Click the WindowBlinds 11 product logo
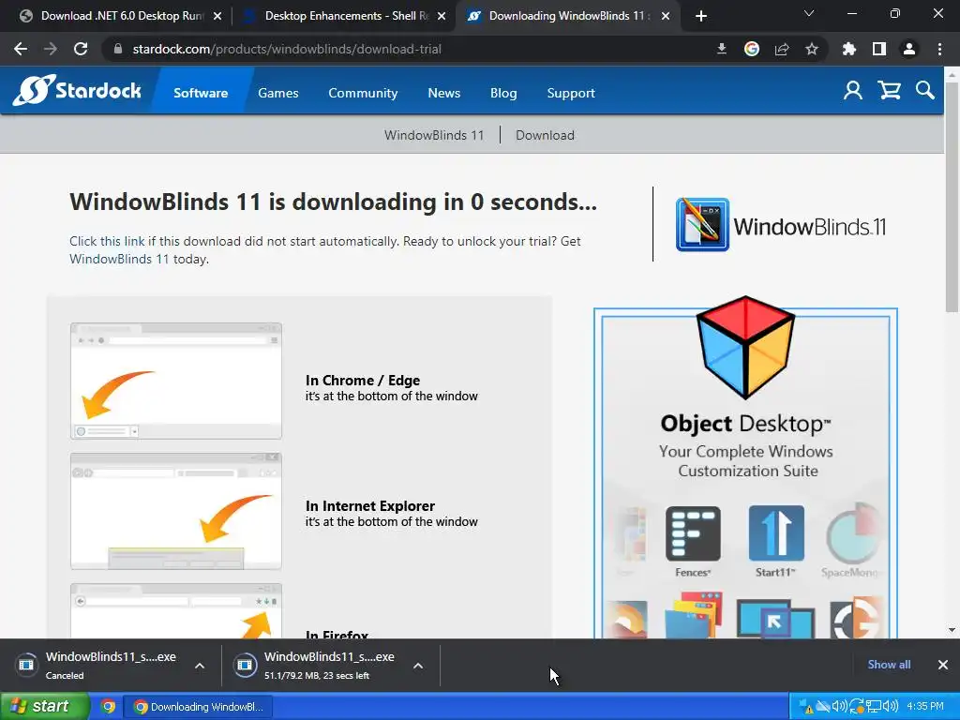 pos(781,225)
